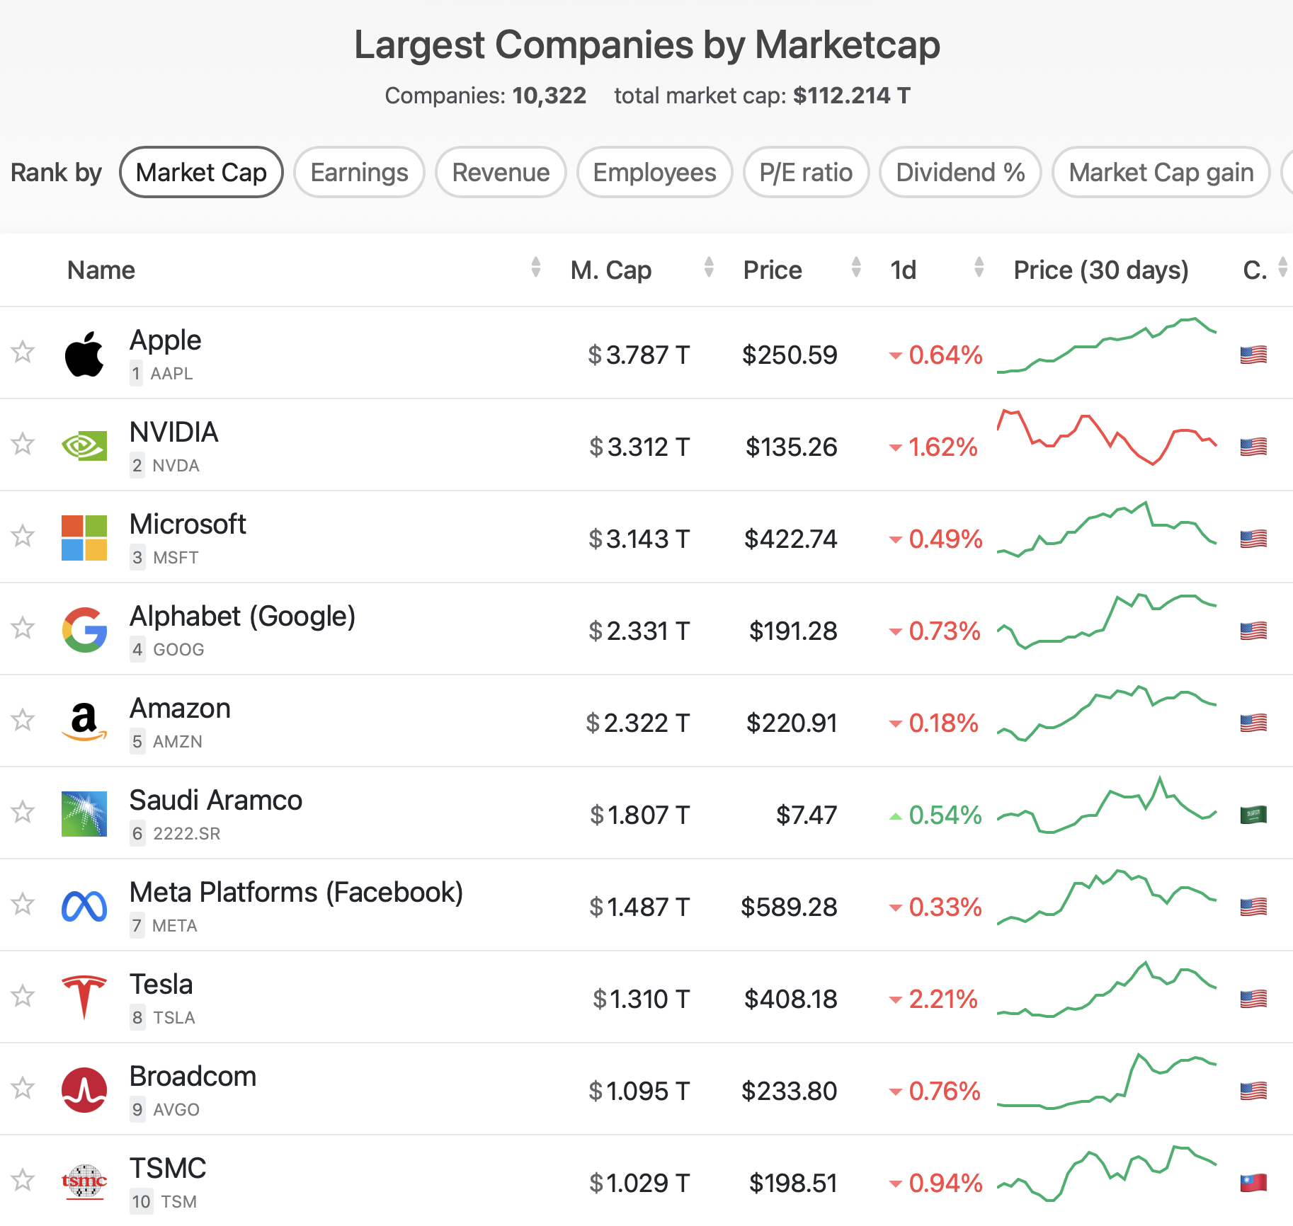Screen dimensions: 1293x1226
Task: Click the TSMC logo icon
Action: click(x=84, y=1182)
